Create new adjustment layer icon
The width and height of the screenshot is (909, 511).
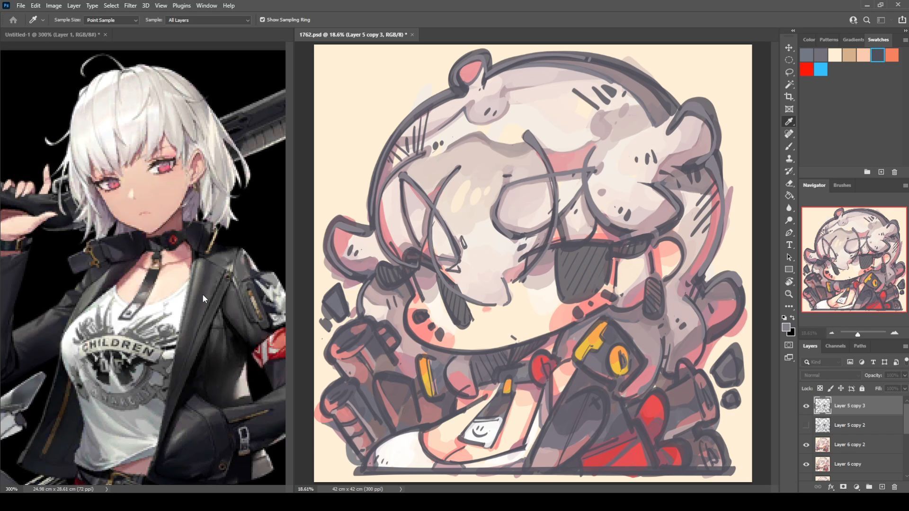(x=856, y=487)
